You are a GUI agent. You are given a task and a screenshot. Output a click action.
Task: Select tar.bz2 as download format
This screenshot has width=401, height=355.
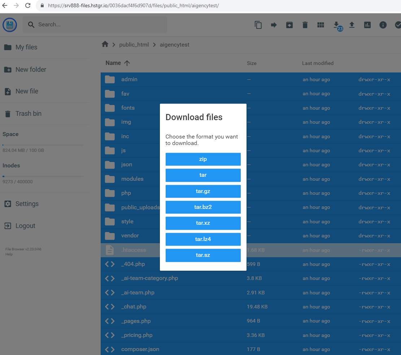(x=203, y=207)
